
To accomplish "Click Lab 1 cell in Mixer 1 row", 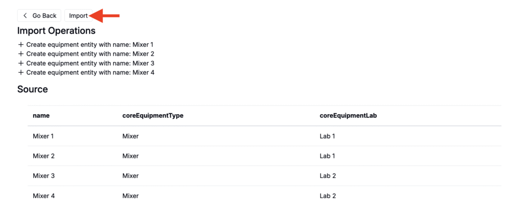I will [327, 136].
